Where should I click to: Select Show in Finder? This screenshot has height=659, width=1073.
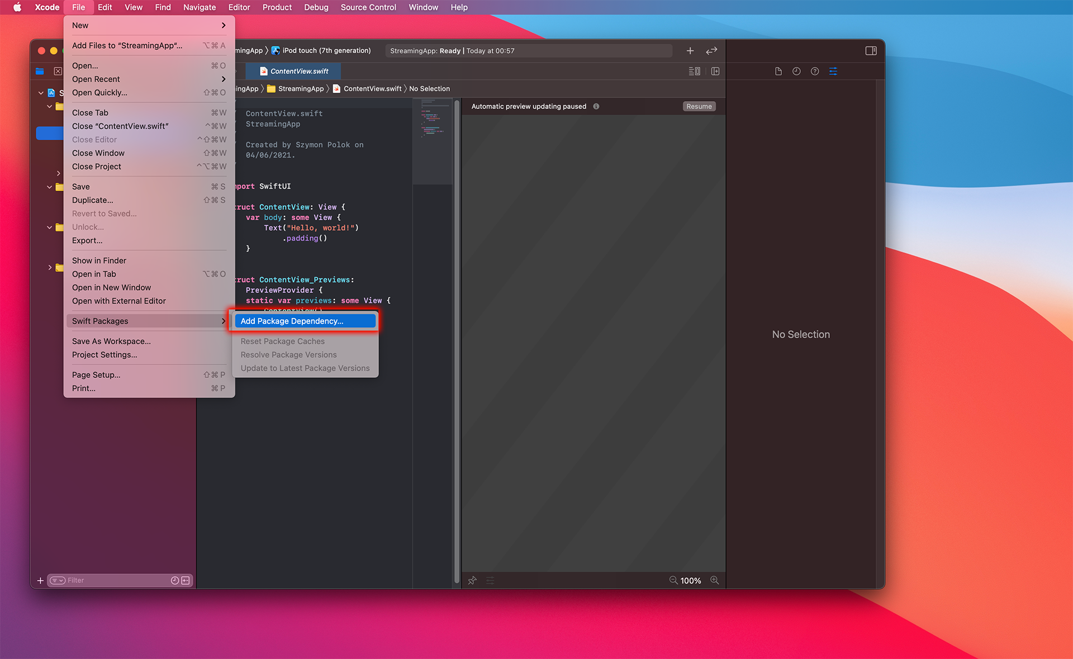[149, 260]
